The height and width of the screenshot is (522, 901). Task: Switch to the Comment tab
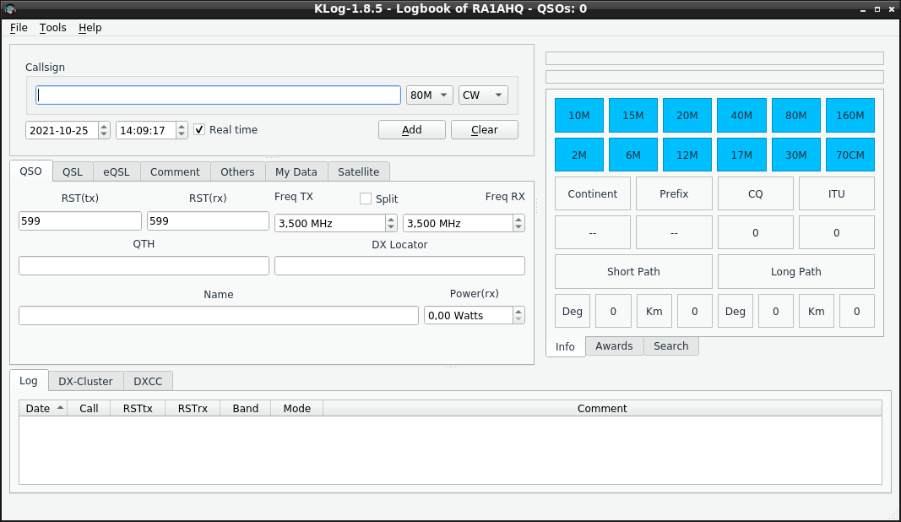pyautogui.click(x=175, y=172)
